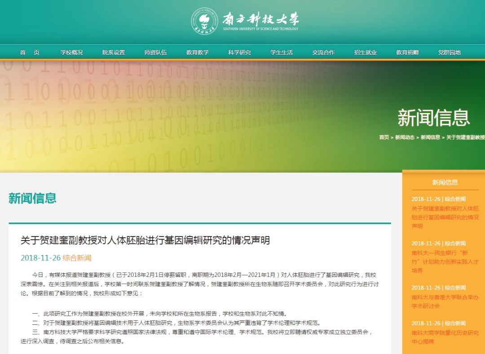Go to 师资队伍 section

pos(155,52)
